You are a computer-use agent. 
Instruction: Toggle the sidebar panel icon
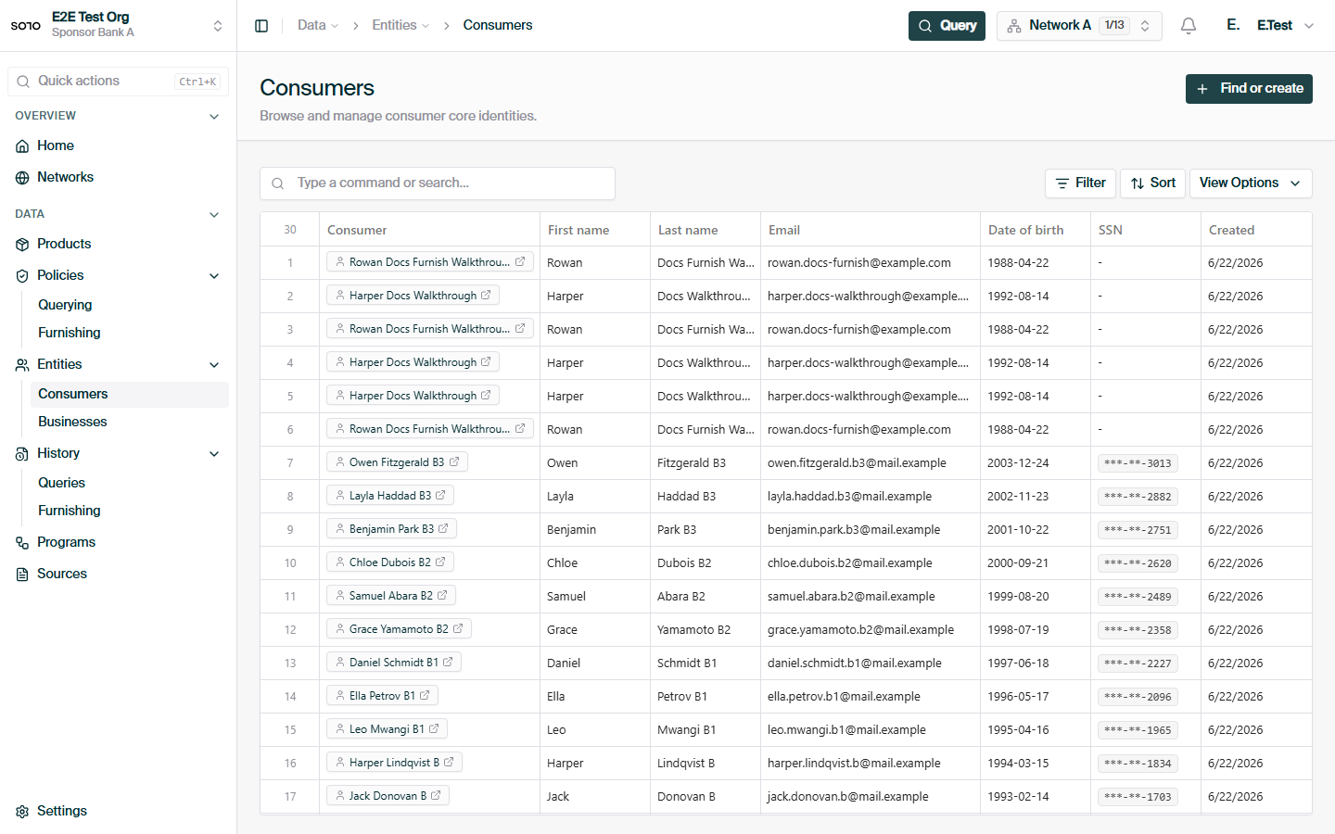261,26
